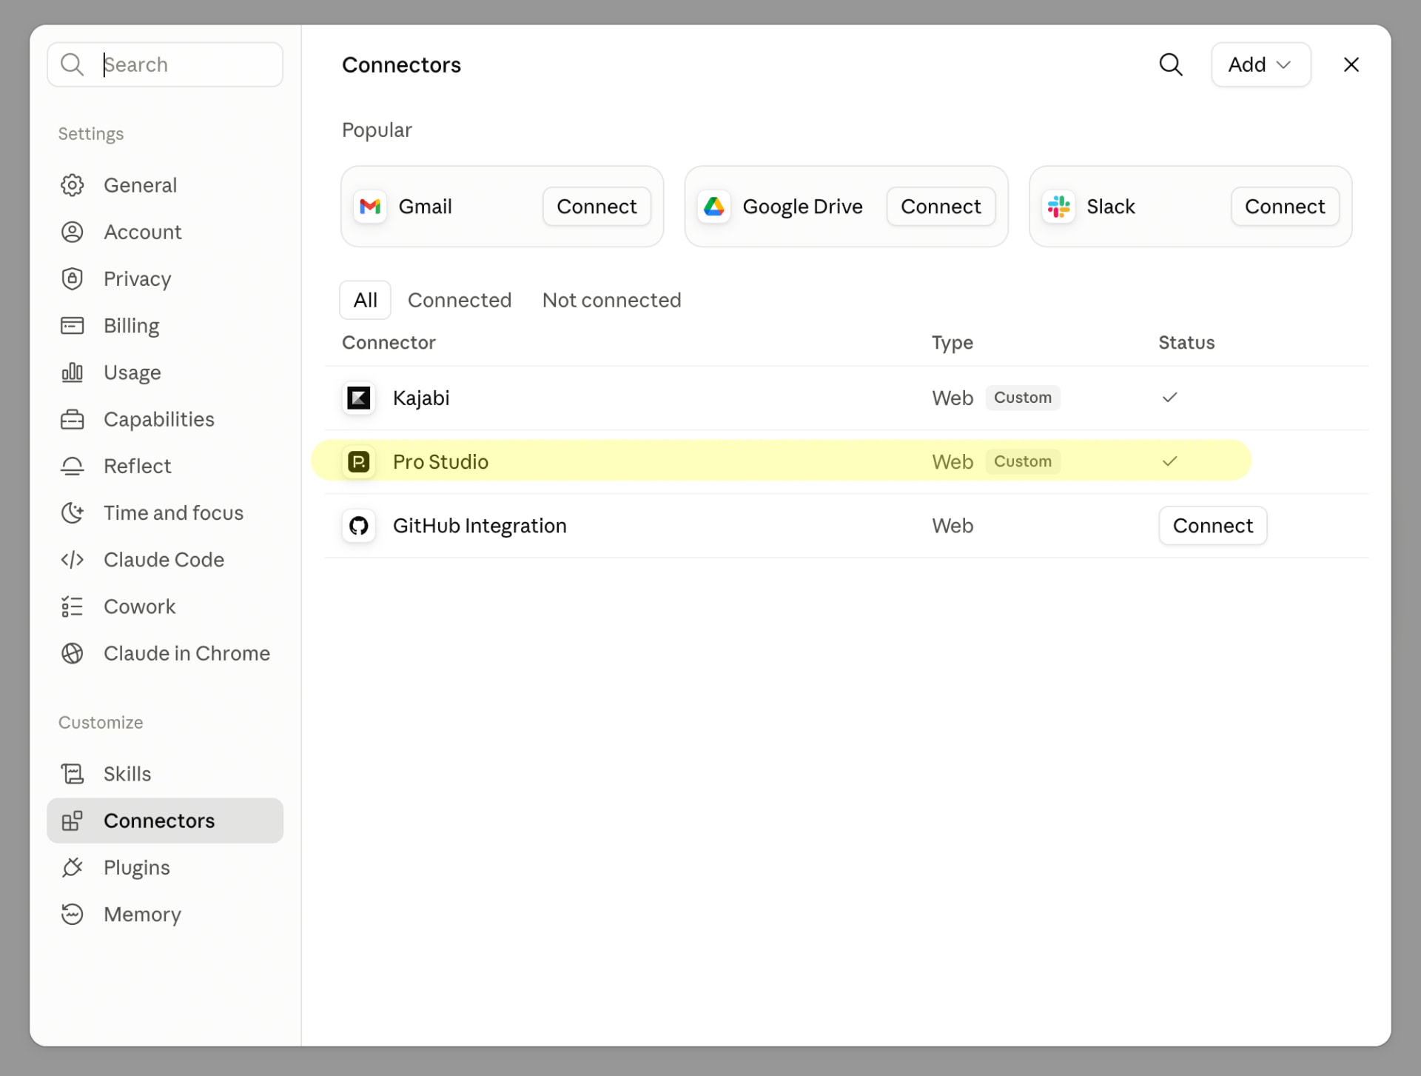Click the Slack logo icon
This screenshot has height=1076, width=1421.
tap(1058, 207)
